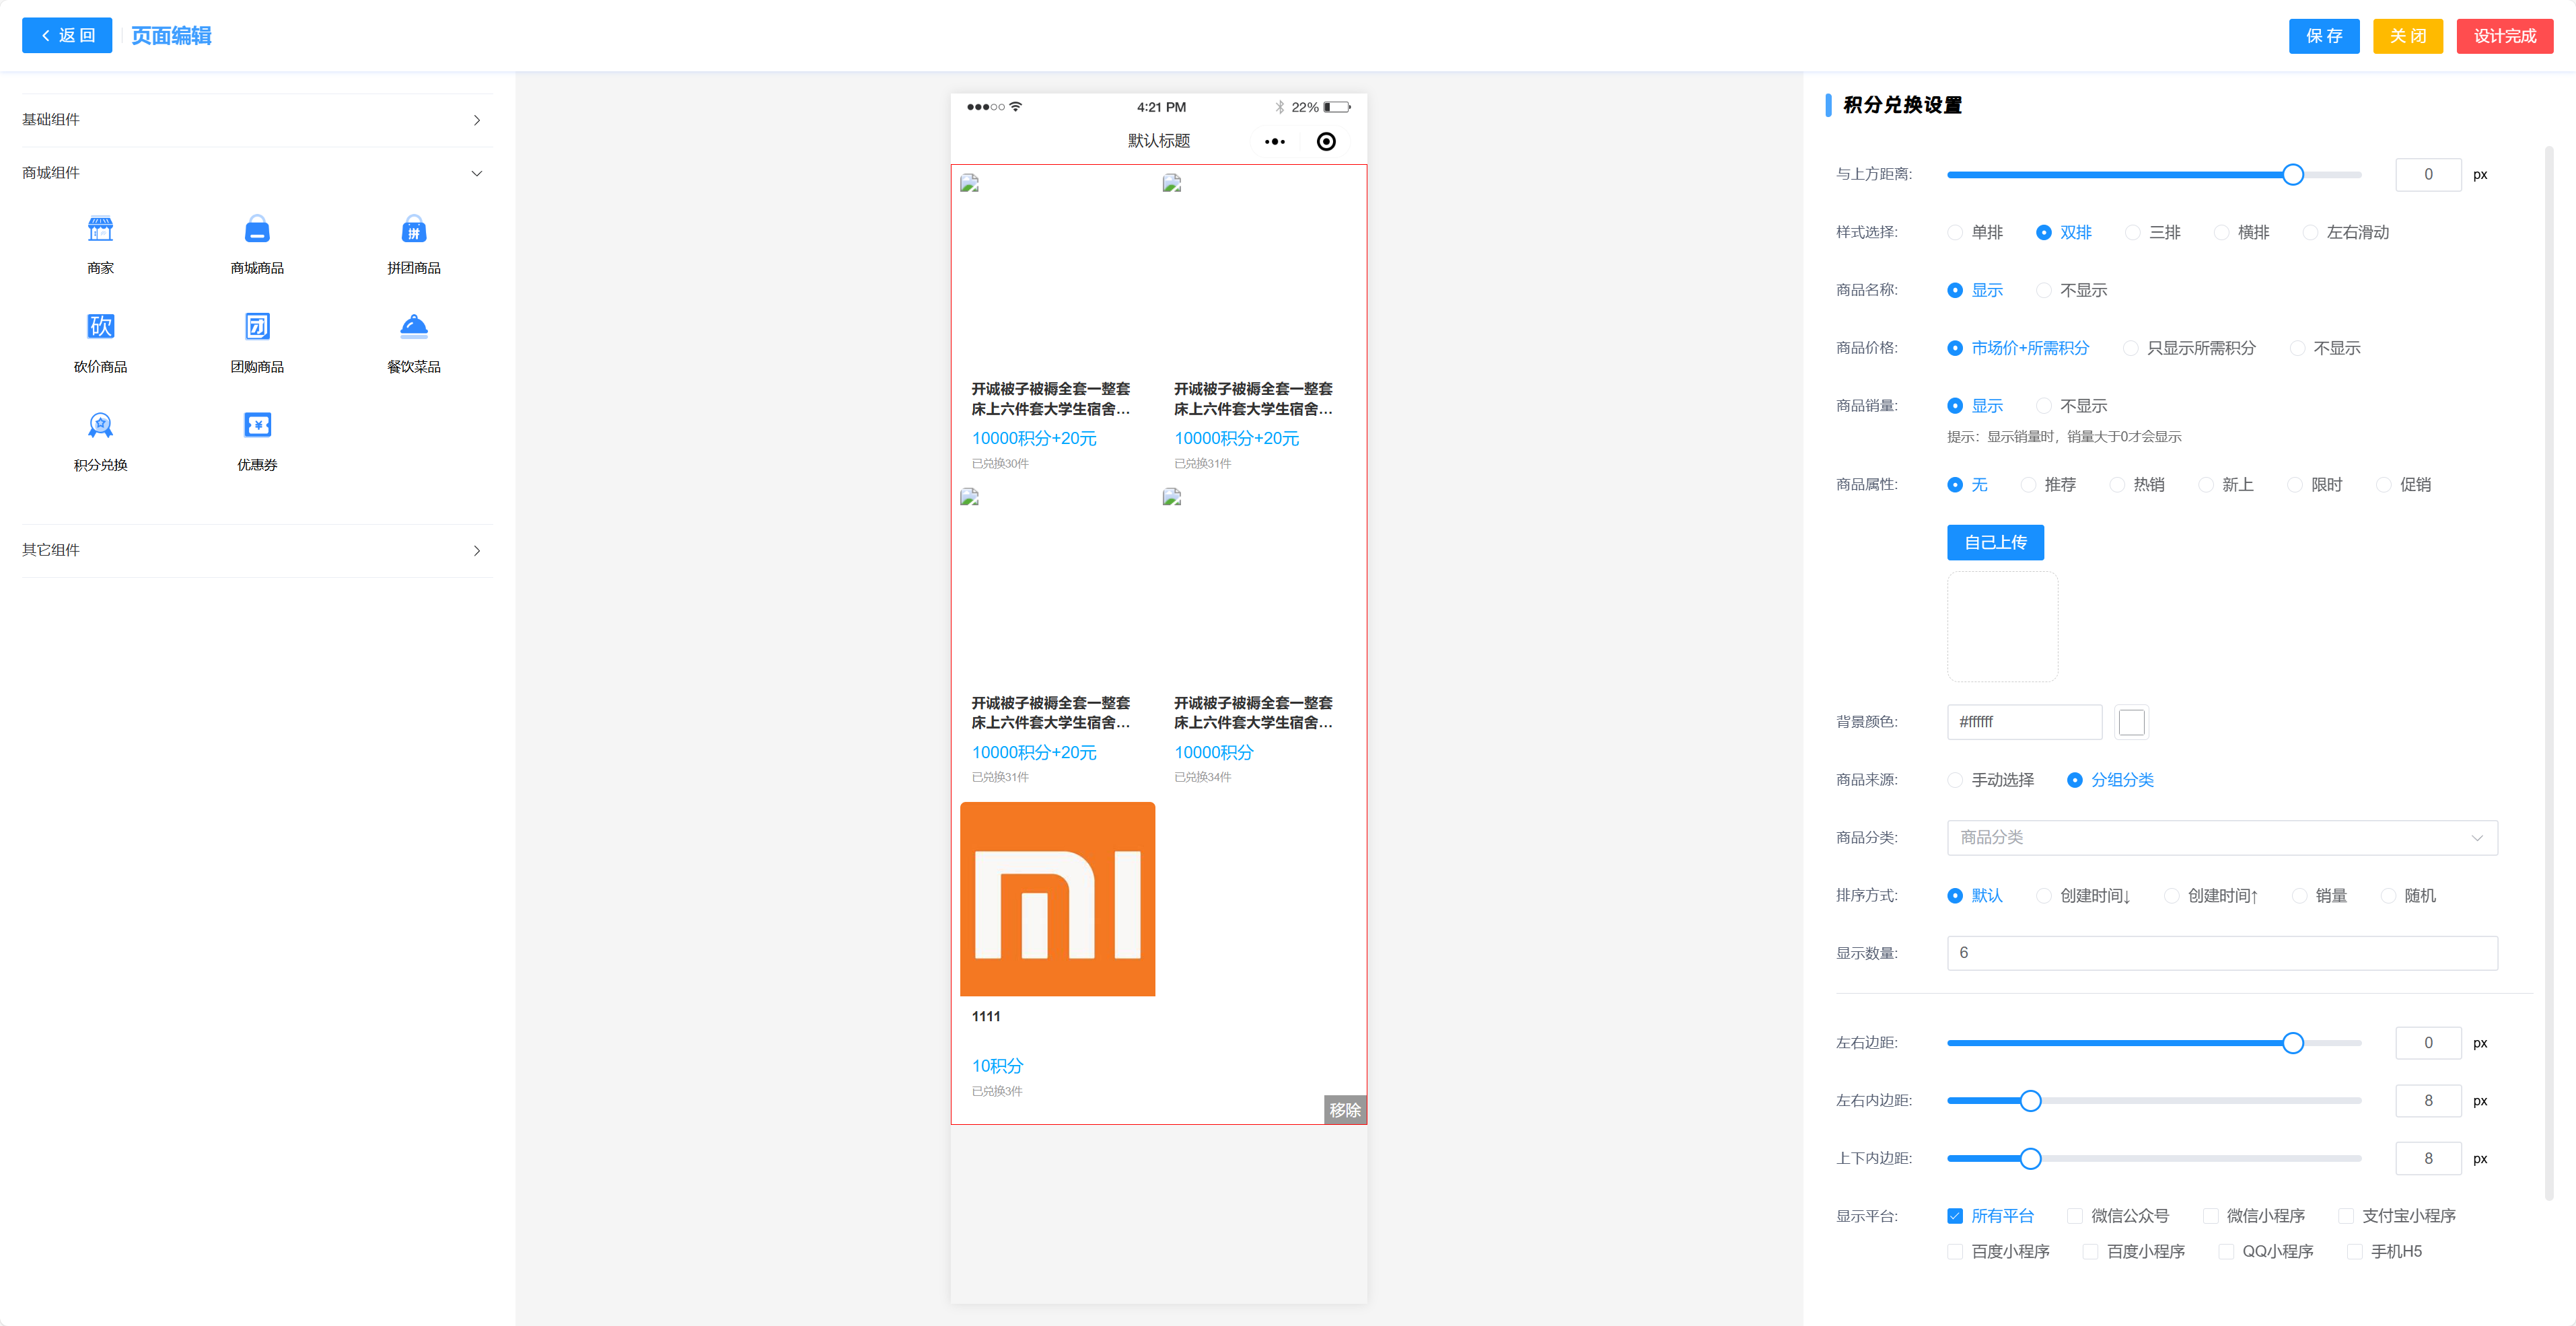The image size is (2576, 1326).
Task: Click the 团购商品 group-buy icon
Action: pyautogui.click(x=257, y=327)
